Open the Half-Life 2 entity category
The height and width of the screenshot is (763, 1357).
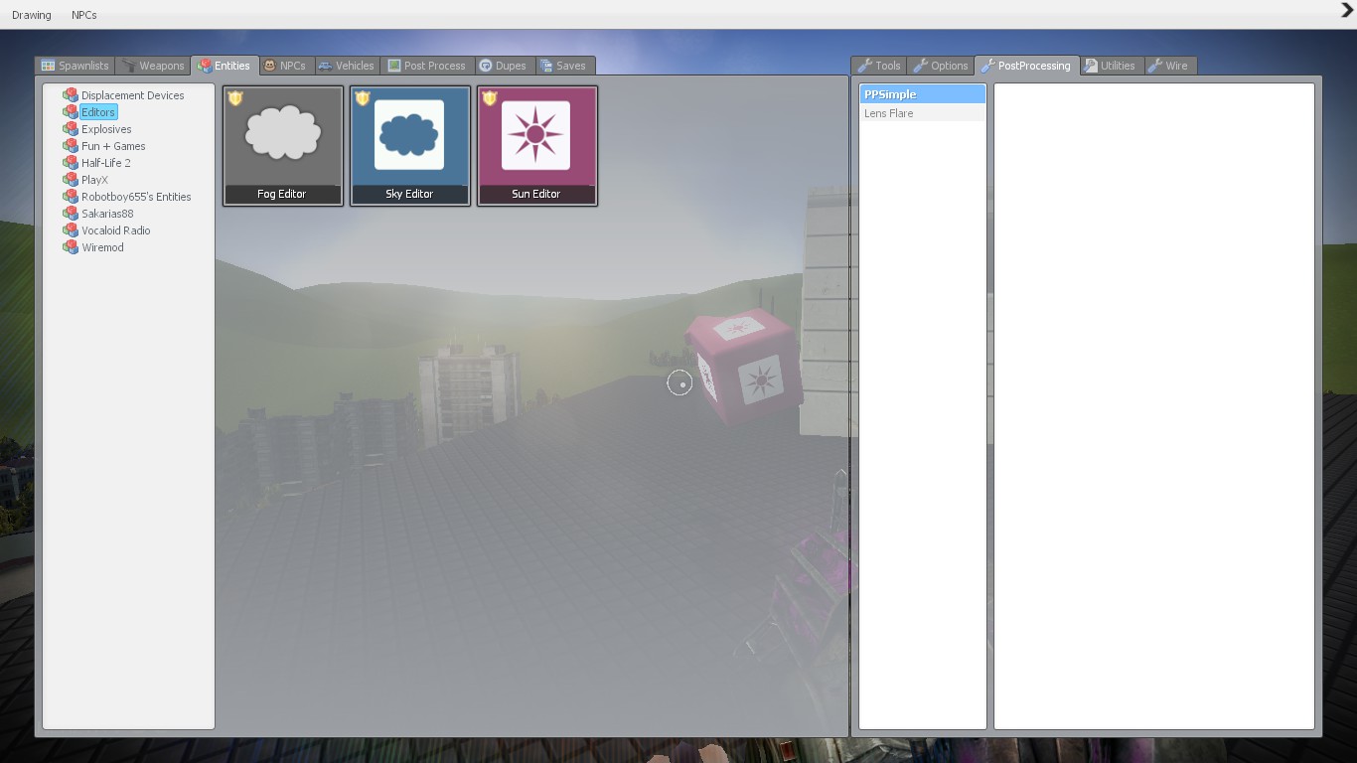tap(105, 163)
